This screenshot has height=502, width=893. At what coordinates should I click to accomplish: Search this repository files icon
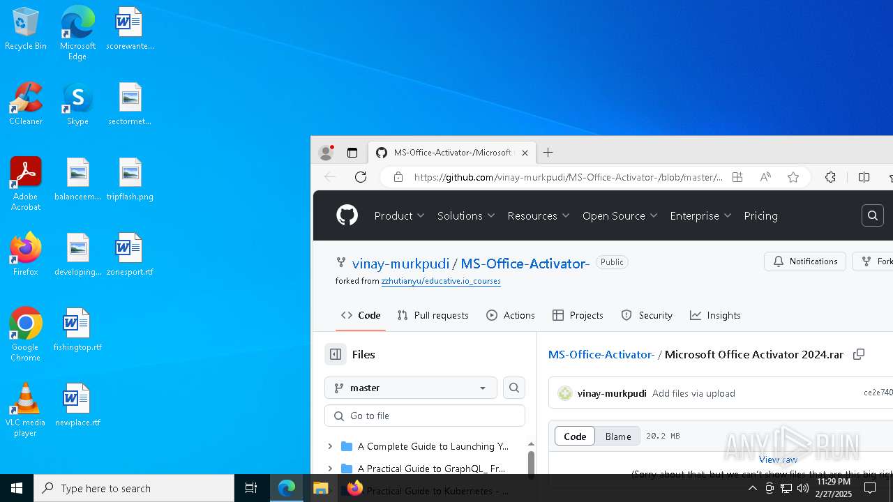pos(514,388)
